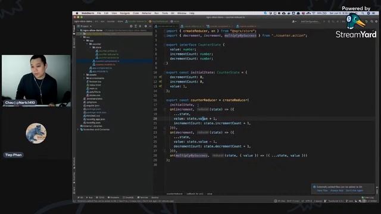Open the Favorites tool window stripe button

(74, 178)
